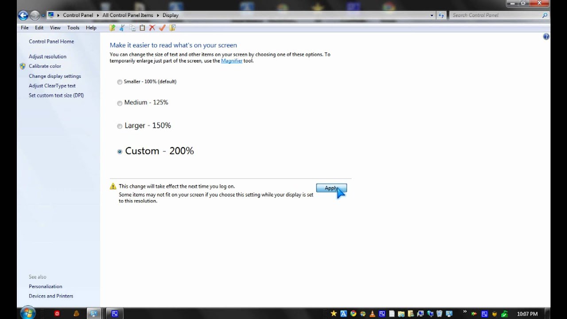
Task: Click the orange checkmark toolbar icon
Action: [x=162, y=27]
